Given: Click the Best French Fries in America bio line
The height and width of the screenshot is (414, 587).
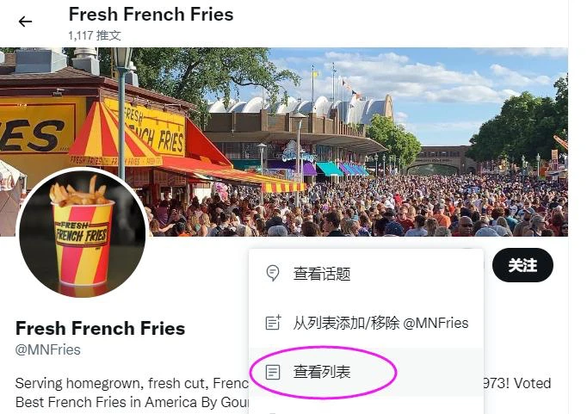Looking at the screenshot, I should coord(132,402).
